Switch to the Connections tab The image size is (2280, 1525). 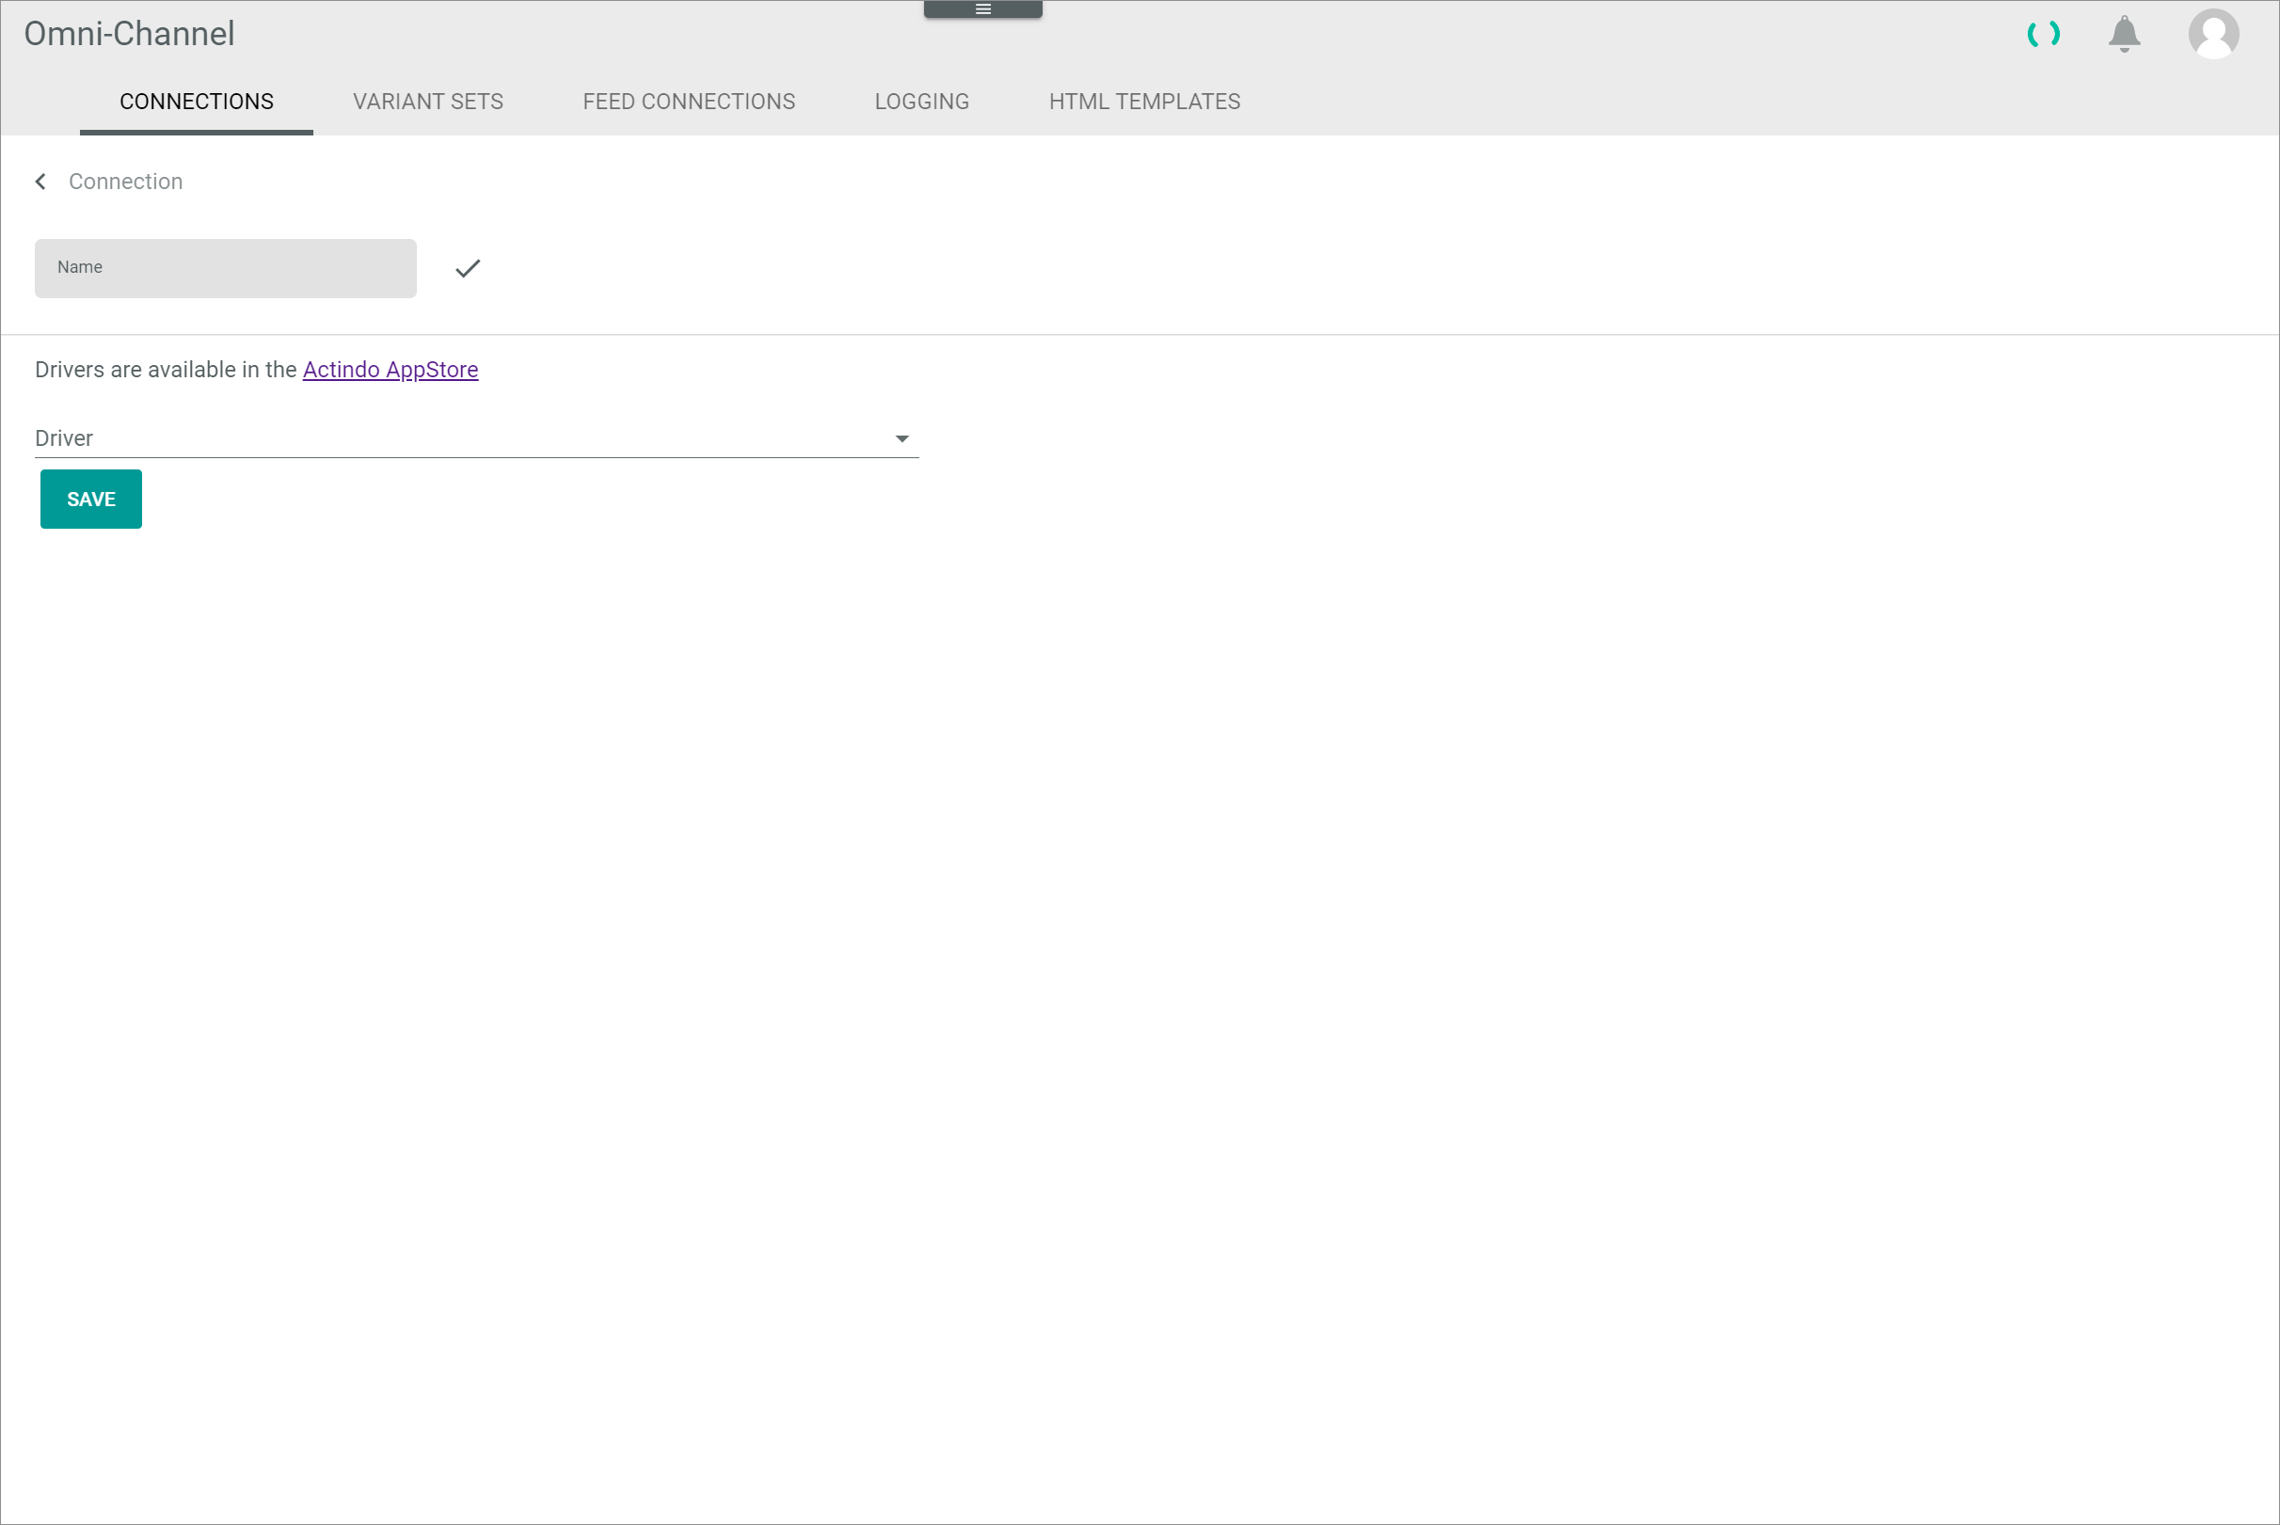pos(197,102)
